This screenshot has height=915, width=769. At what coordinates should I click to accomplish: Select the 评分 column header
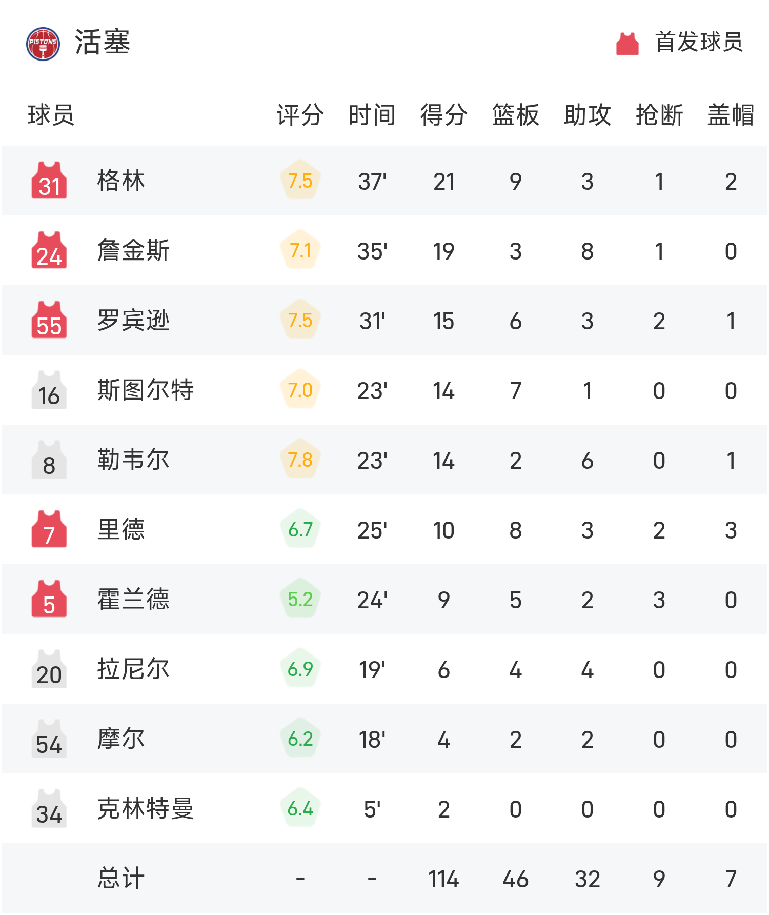coord(300,115)
